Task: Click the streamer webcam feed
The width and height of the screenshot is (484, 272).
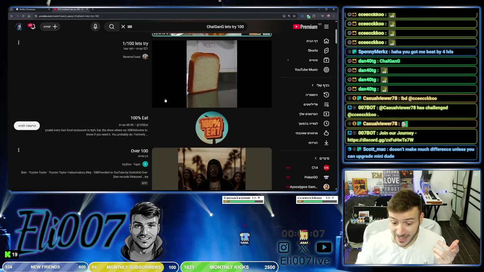Action: click(412, 217)
